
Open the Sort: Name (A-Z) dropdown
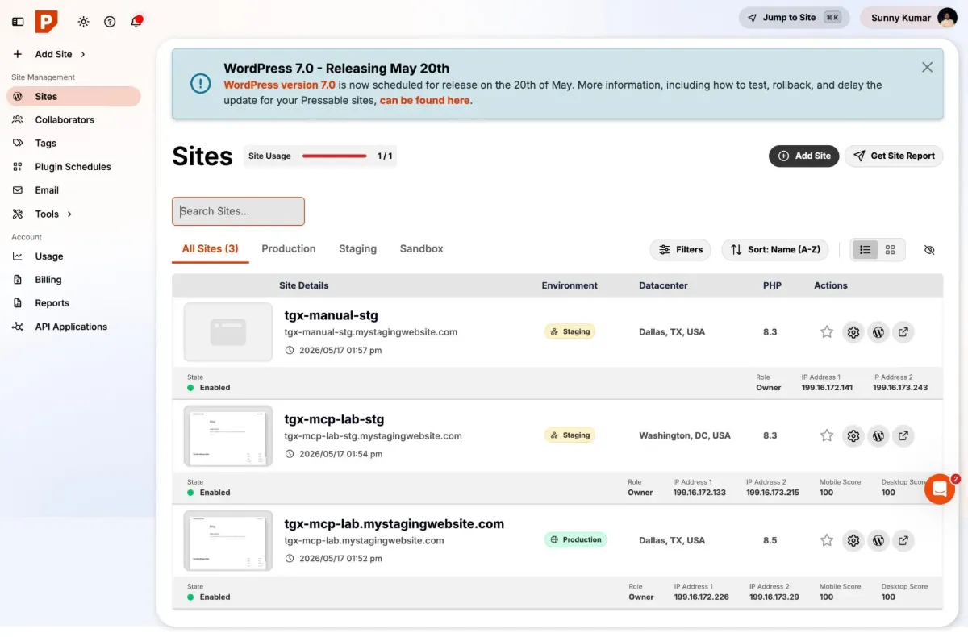pyautogui.click(x=775, y=250)
